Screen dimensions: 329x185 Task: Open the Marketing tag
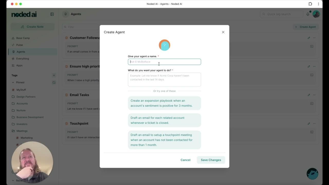26,138
